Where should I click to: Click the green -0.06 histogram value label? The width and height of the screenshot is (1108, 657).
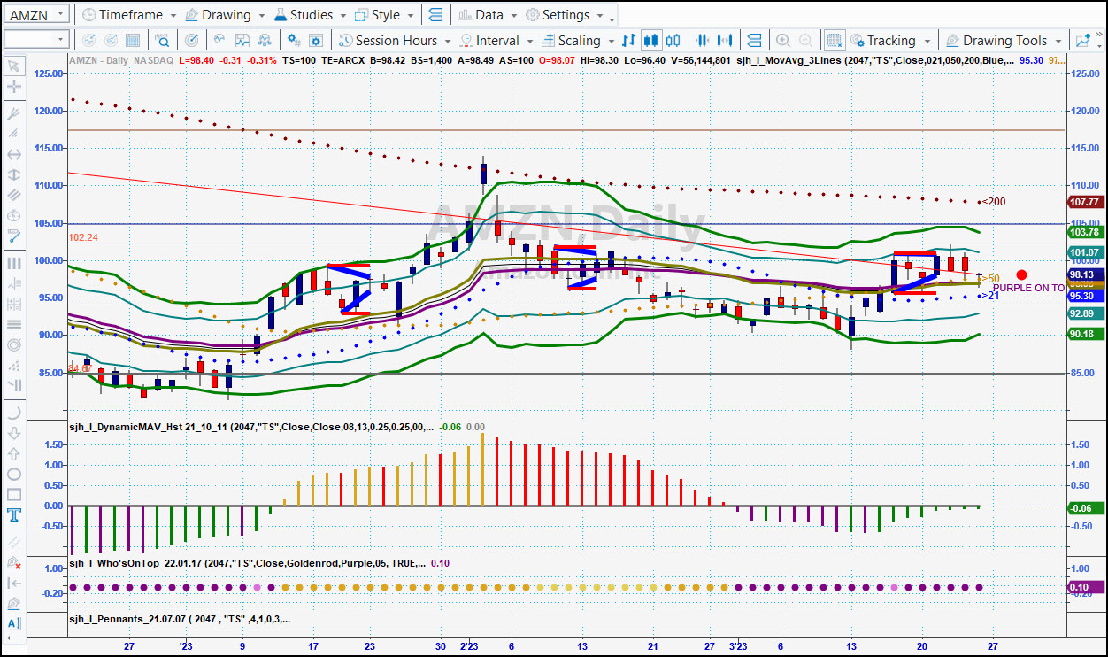(x=1085, y=508)
